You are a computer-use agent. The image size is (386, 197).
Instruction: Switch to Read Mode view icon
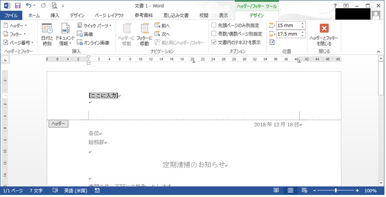click(x=276, y=190)
